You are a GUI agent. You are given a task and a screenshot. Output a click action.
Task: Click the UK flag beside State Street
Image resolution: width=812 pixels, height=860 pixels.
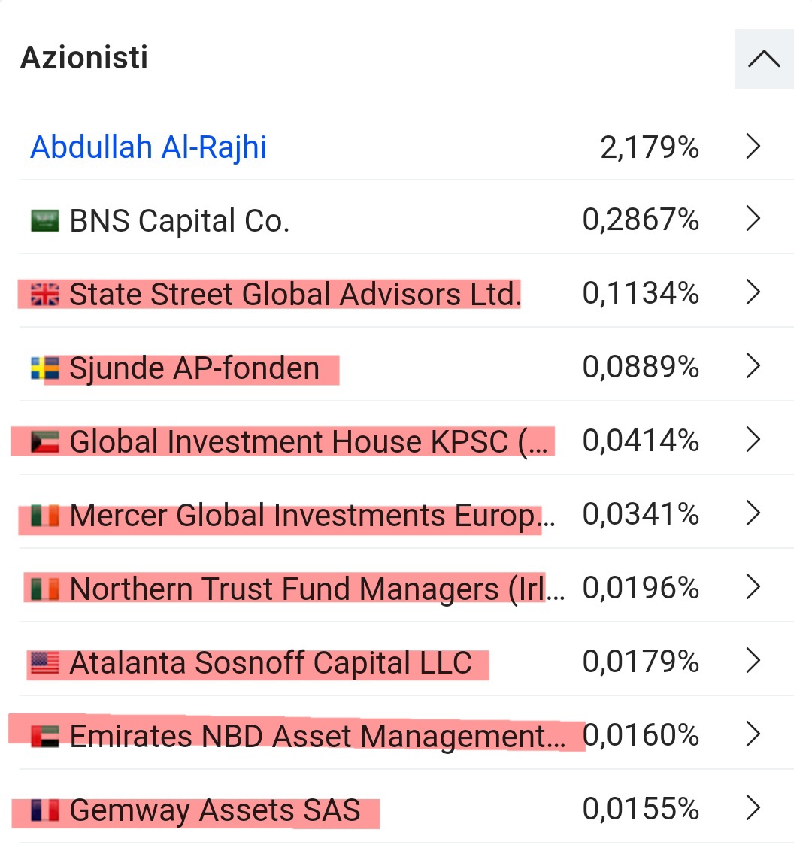(45, 295)
